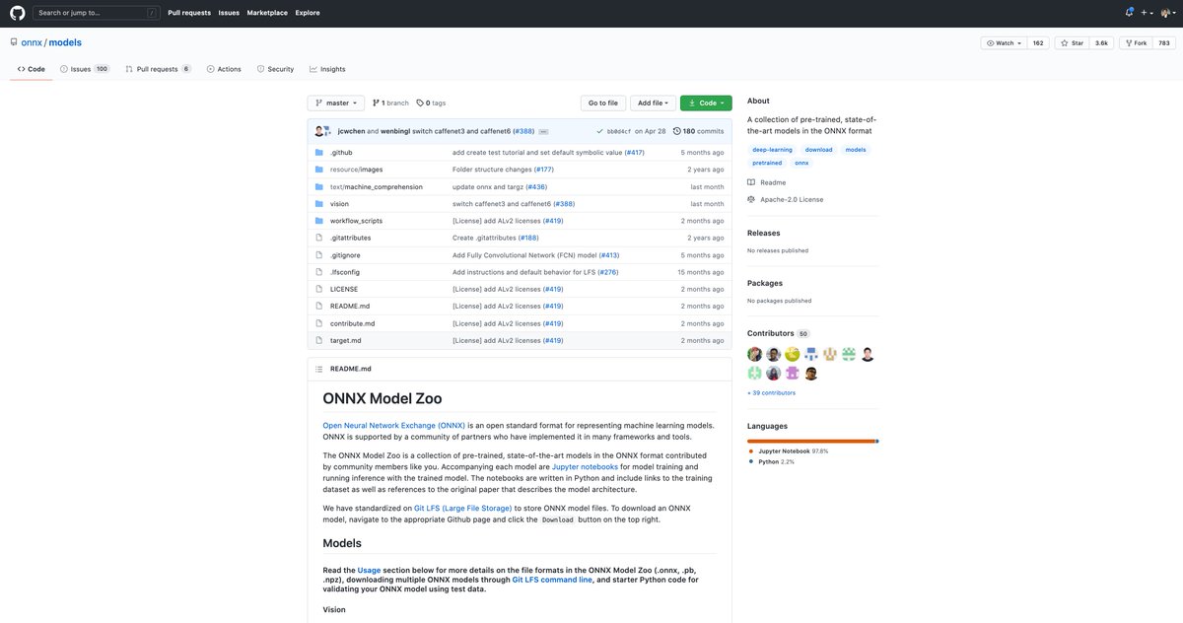Open the green Code download dropdown
This screenshot has width=1183, height=623.
pyautogui.click(x=706, y=103)
